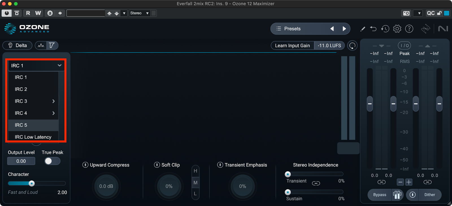This screenshot has height=206, width=452.
Task: Enable the Upward Compress power toggle
Action: pos(85,165)
